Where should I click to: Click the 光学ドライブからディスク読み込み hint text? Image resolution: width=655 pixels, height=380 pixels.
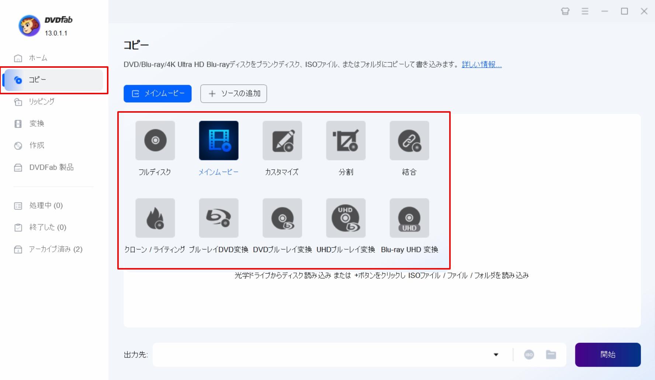click(382, 275)
